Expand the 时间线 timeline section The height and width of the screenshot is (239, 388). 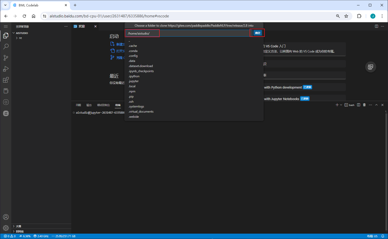pos(41,231)
